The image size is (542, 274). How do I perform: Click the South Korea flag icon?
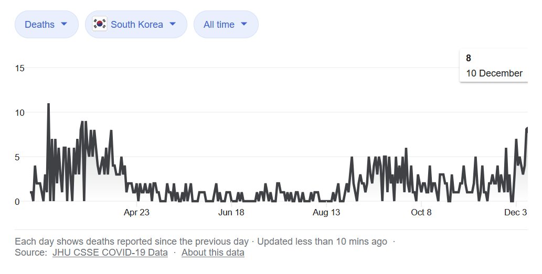coord(100,24)
